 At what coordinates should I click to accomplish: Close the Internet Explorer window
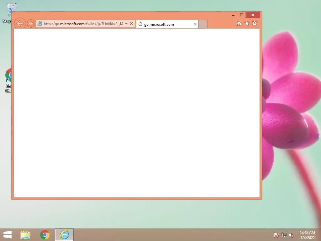(253, 15)
